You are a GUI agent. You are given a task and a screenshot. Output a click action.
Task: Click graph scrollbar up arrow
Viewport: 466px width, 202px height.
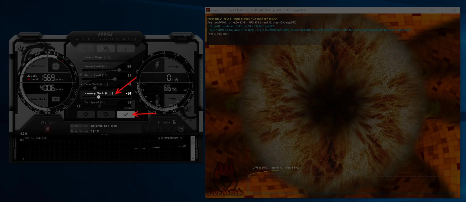click(193, 138)
